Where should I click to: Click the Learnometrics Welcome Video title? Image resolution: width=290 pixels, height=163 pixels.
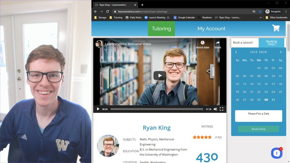(x=128, y=44)
